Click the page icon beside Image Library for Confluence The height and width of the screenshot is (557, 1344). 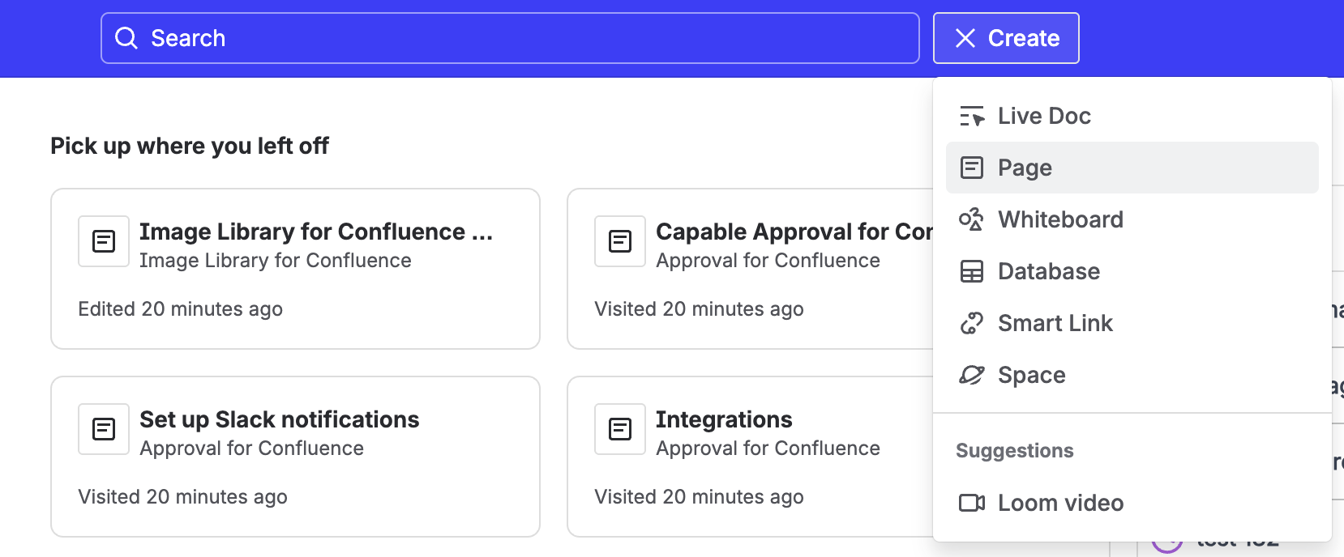tap(104, 241)
